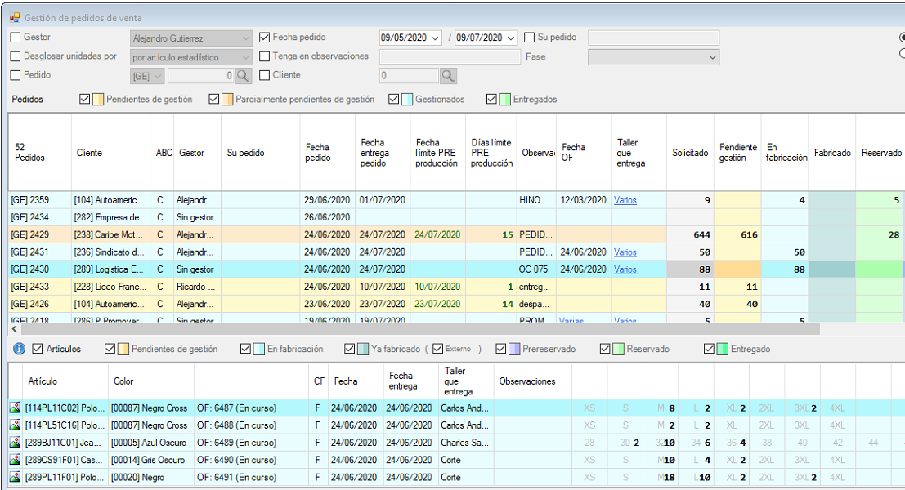Screen dimensions: 905x490
Task: Open image icon for article 289CS91F01
Action: [x=15, y=460]
